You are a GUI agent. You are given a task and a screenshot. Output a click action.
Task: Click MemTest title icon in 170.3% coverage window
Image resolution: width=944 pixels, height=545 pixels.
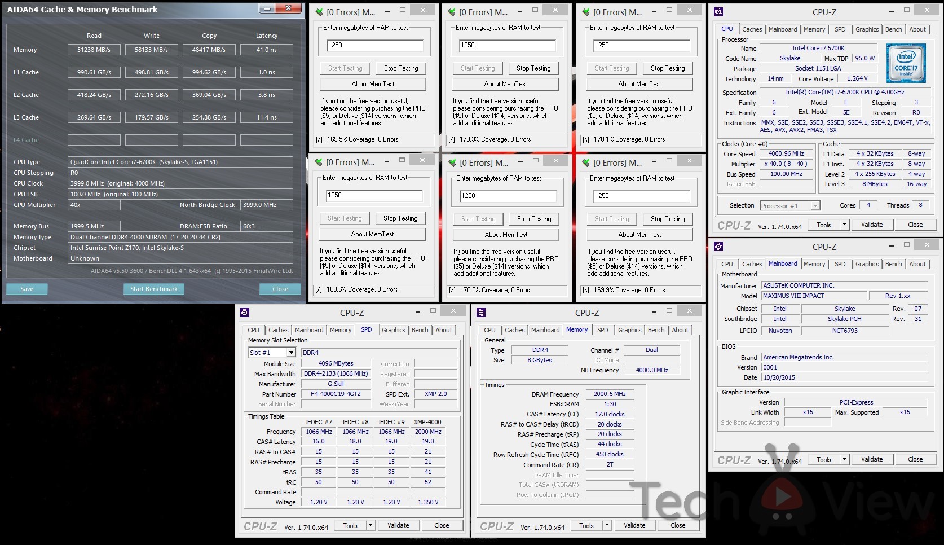click(x=452, y=12)
